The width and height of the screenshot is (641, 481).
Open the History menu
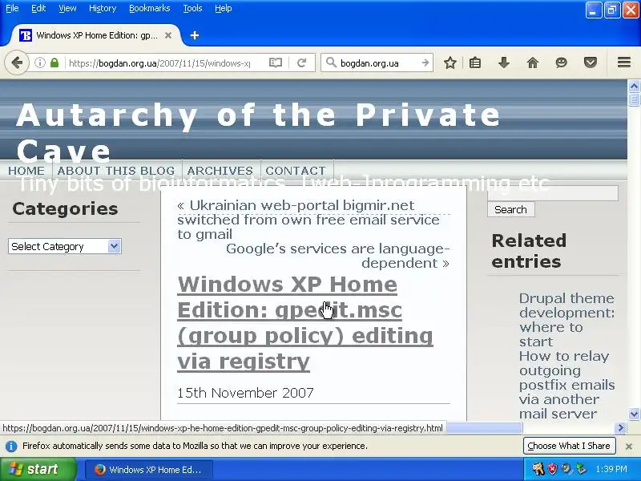point(103,8)
